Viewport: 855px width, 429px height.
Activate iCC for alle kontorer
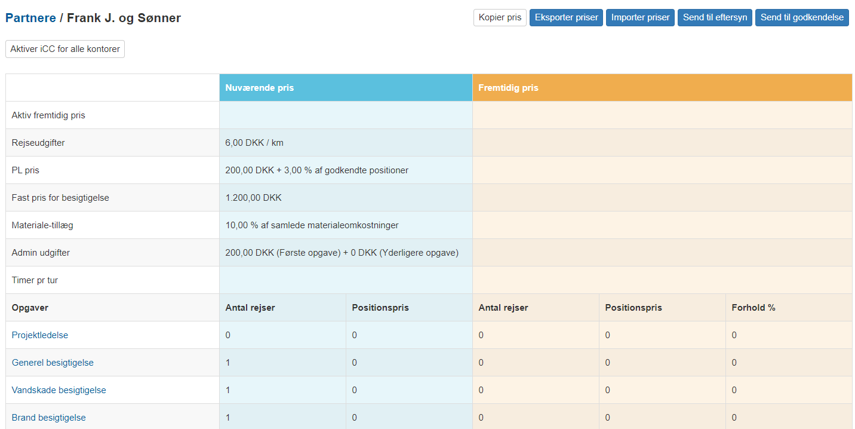[x=65, y=49]
